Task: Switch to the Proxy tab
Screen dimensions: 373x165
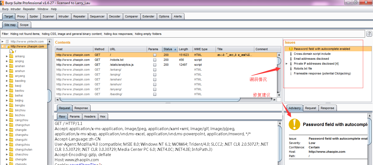Action: tap(21, 16)
